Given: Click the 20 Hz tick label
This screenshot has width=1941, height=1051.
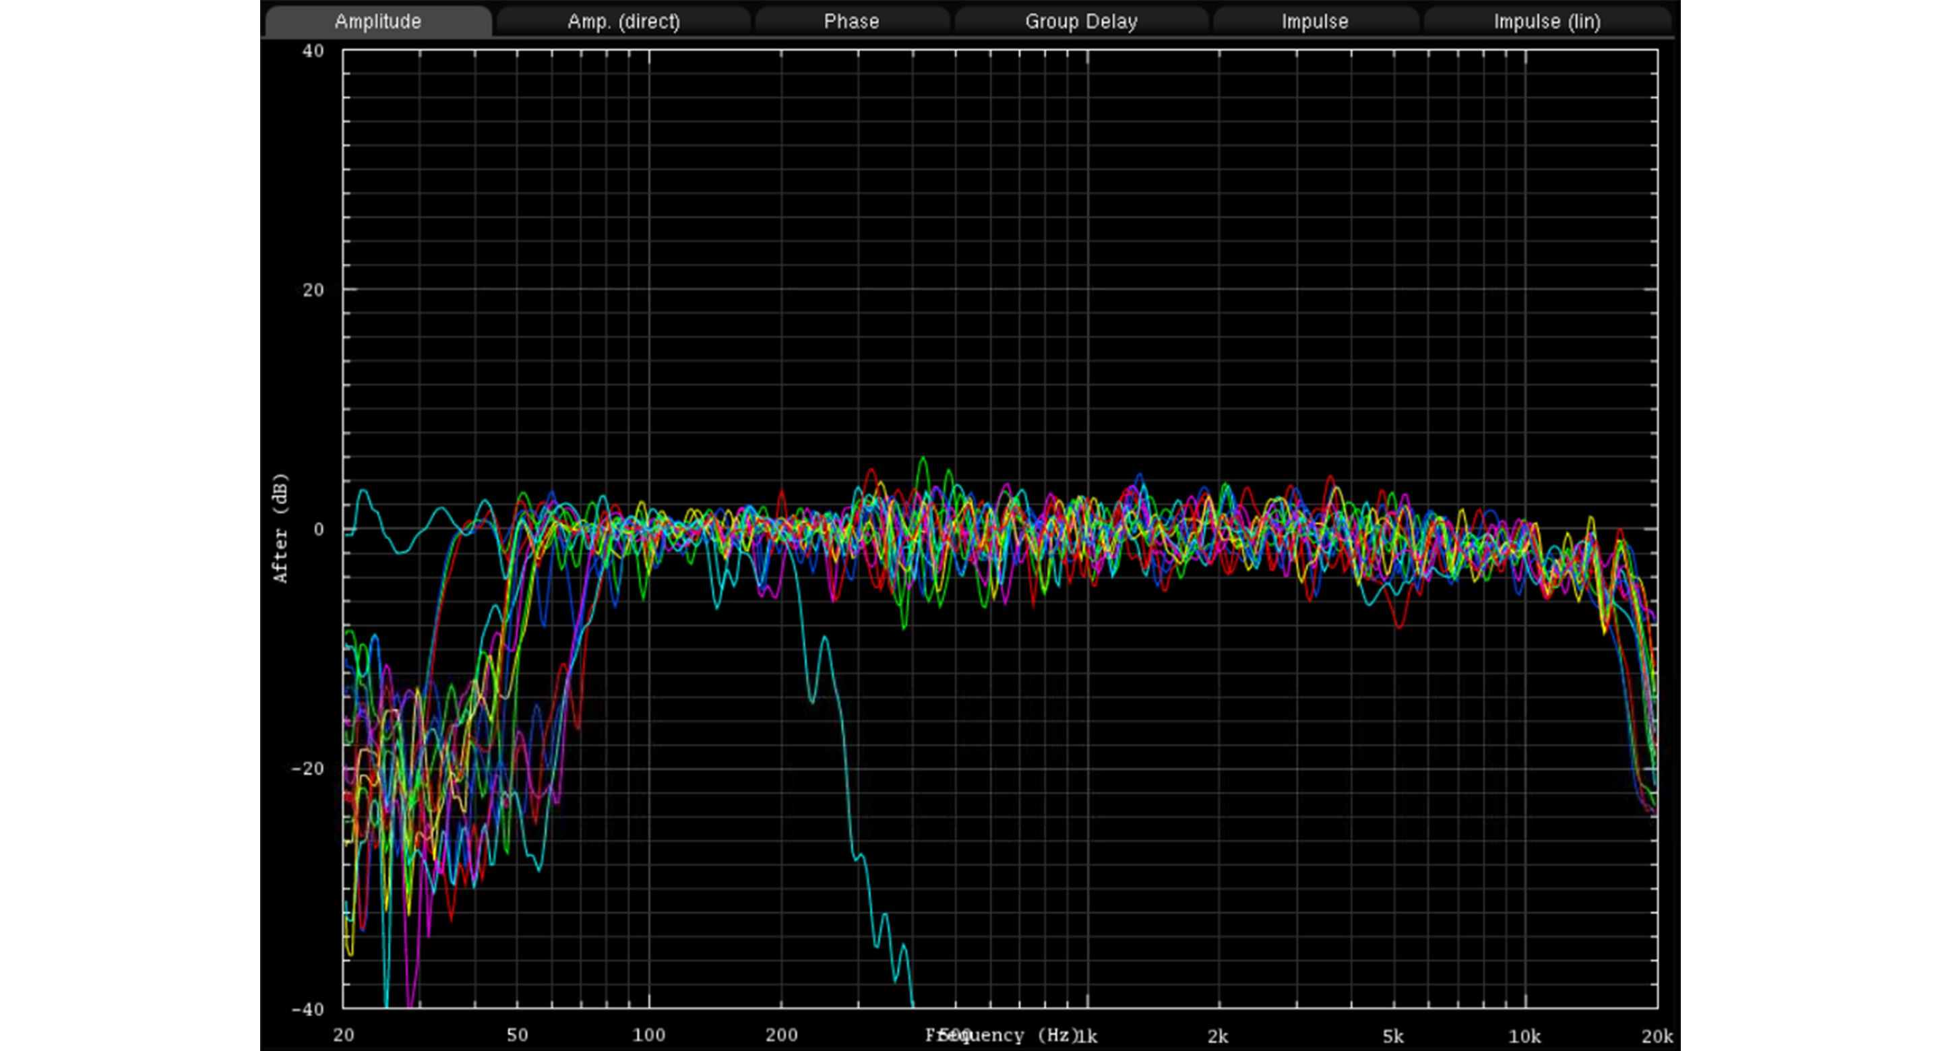Looking at the screenshot, I should tap(343, 1036).
